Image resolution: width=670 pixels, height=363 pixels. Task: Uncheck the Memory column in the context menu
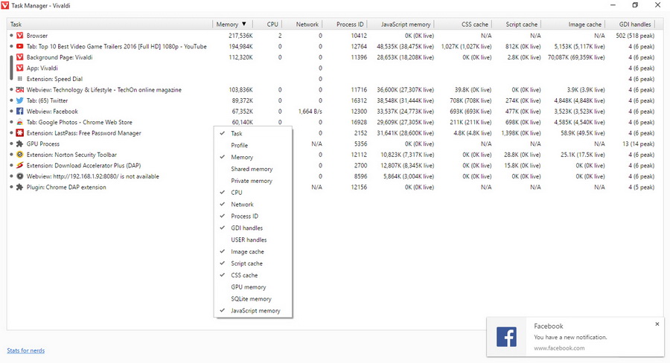(242, 157)
